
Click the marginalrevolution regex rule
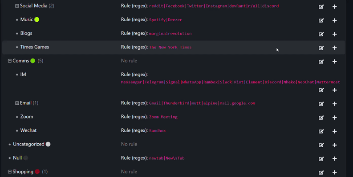pyautogui.click(x=170, y=33)
